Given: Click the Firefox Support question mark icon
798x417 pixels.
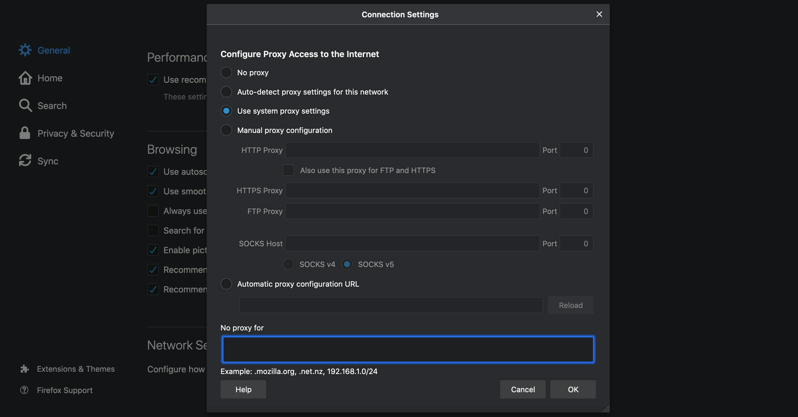Looking at the screenshot, I should click(x=24, y=390).
